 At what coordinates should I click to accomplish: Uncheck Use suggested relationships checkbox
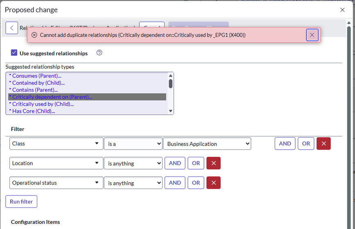tap(14, 53)
